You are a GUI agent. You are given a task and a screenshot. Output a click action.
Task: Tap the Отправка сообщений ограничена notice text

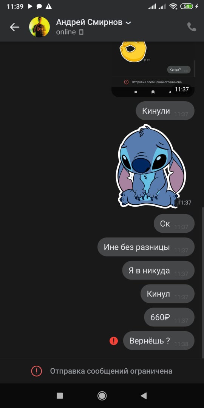pos(111,371)
